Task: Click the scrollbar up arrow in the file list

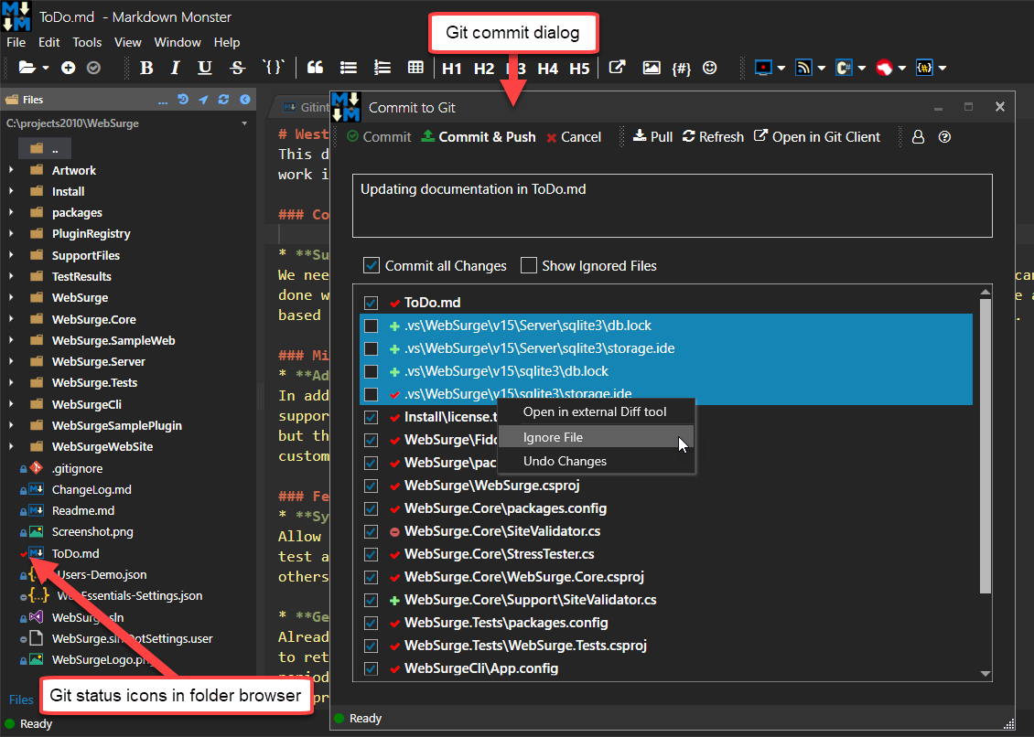Action: 986,292
